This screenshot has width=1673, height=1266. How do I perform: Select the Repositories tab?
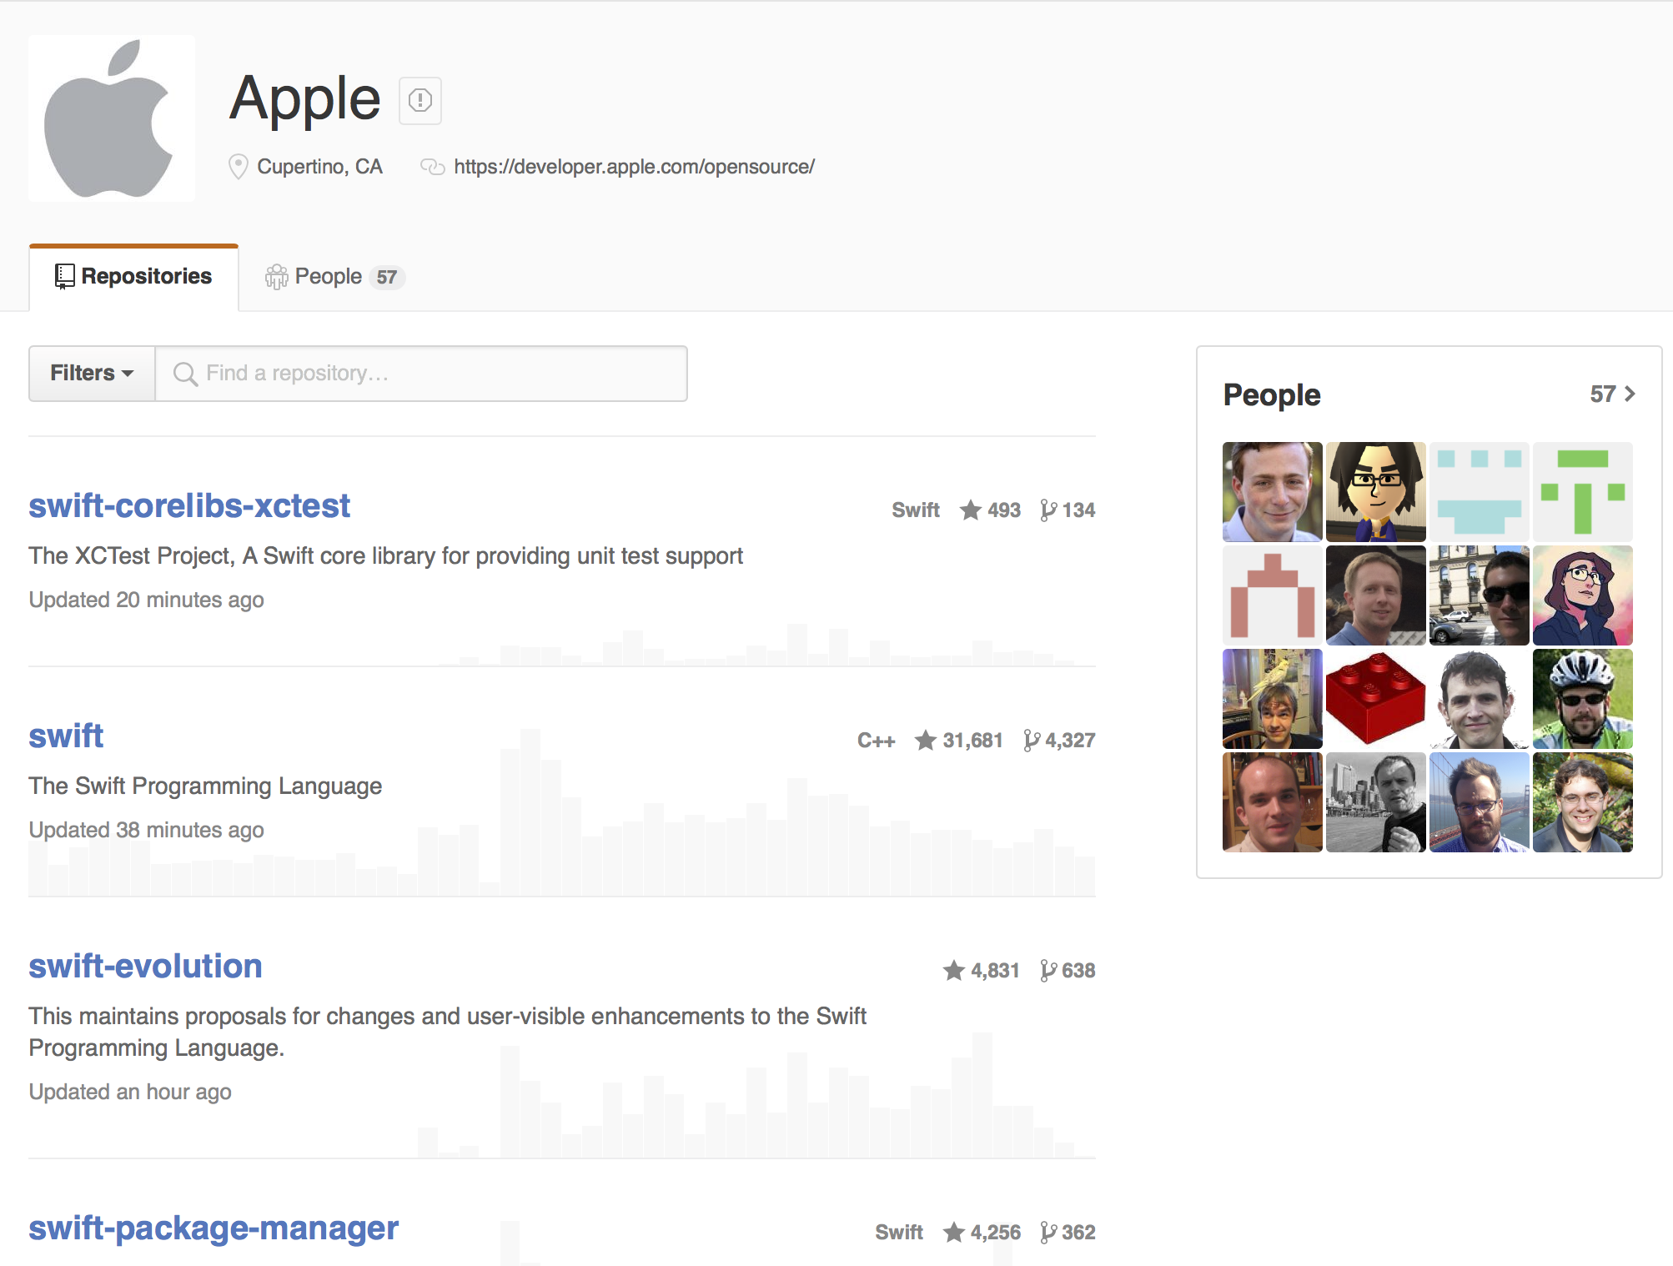[x=133, y=277]
